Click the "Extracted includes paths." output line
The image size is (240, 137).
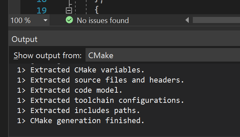(x=85, y=111)
